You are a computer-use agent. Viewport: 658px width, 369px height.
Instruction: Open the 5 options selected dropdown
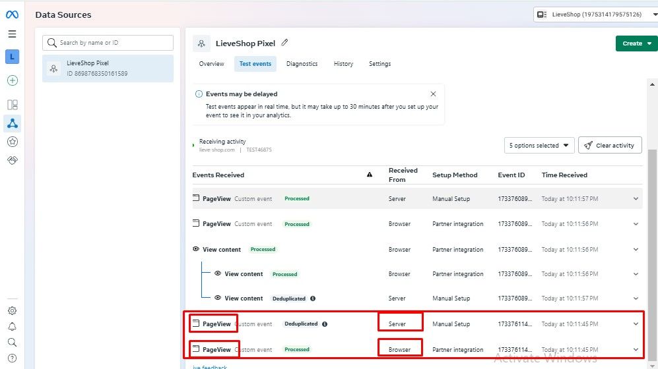[x=539, y=146]
